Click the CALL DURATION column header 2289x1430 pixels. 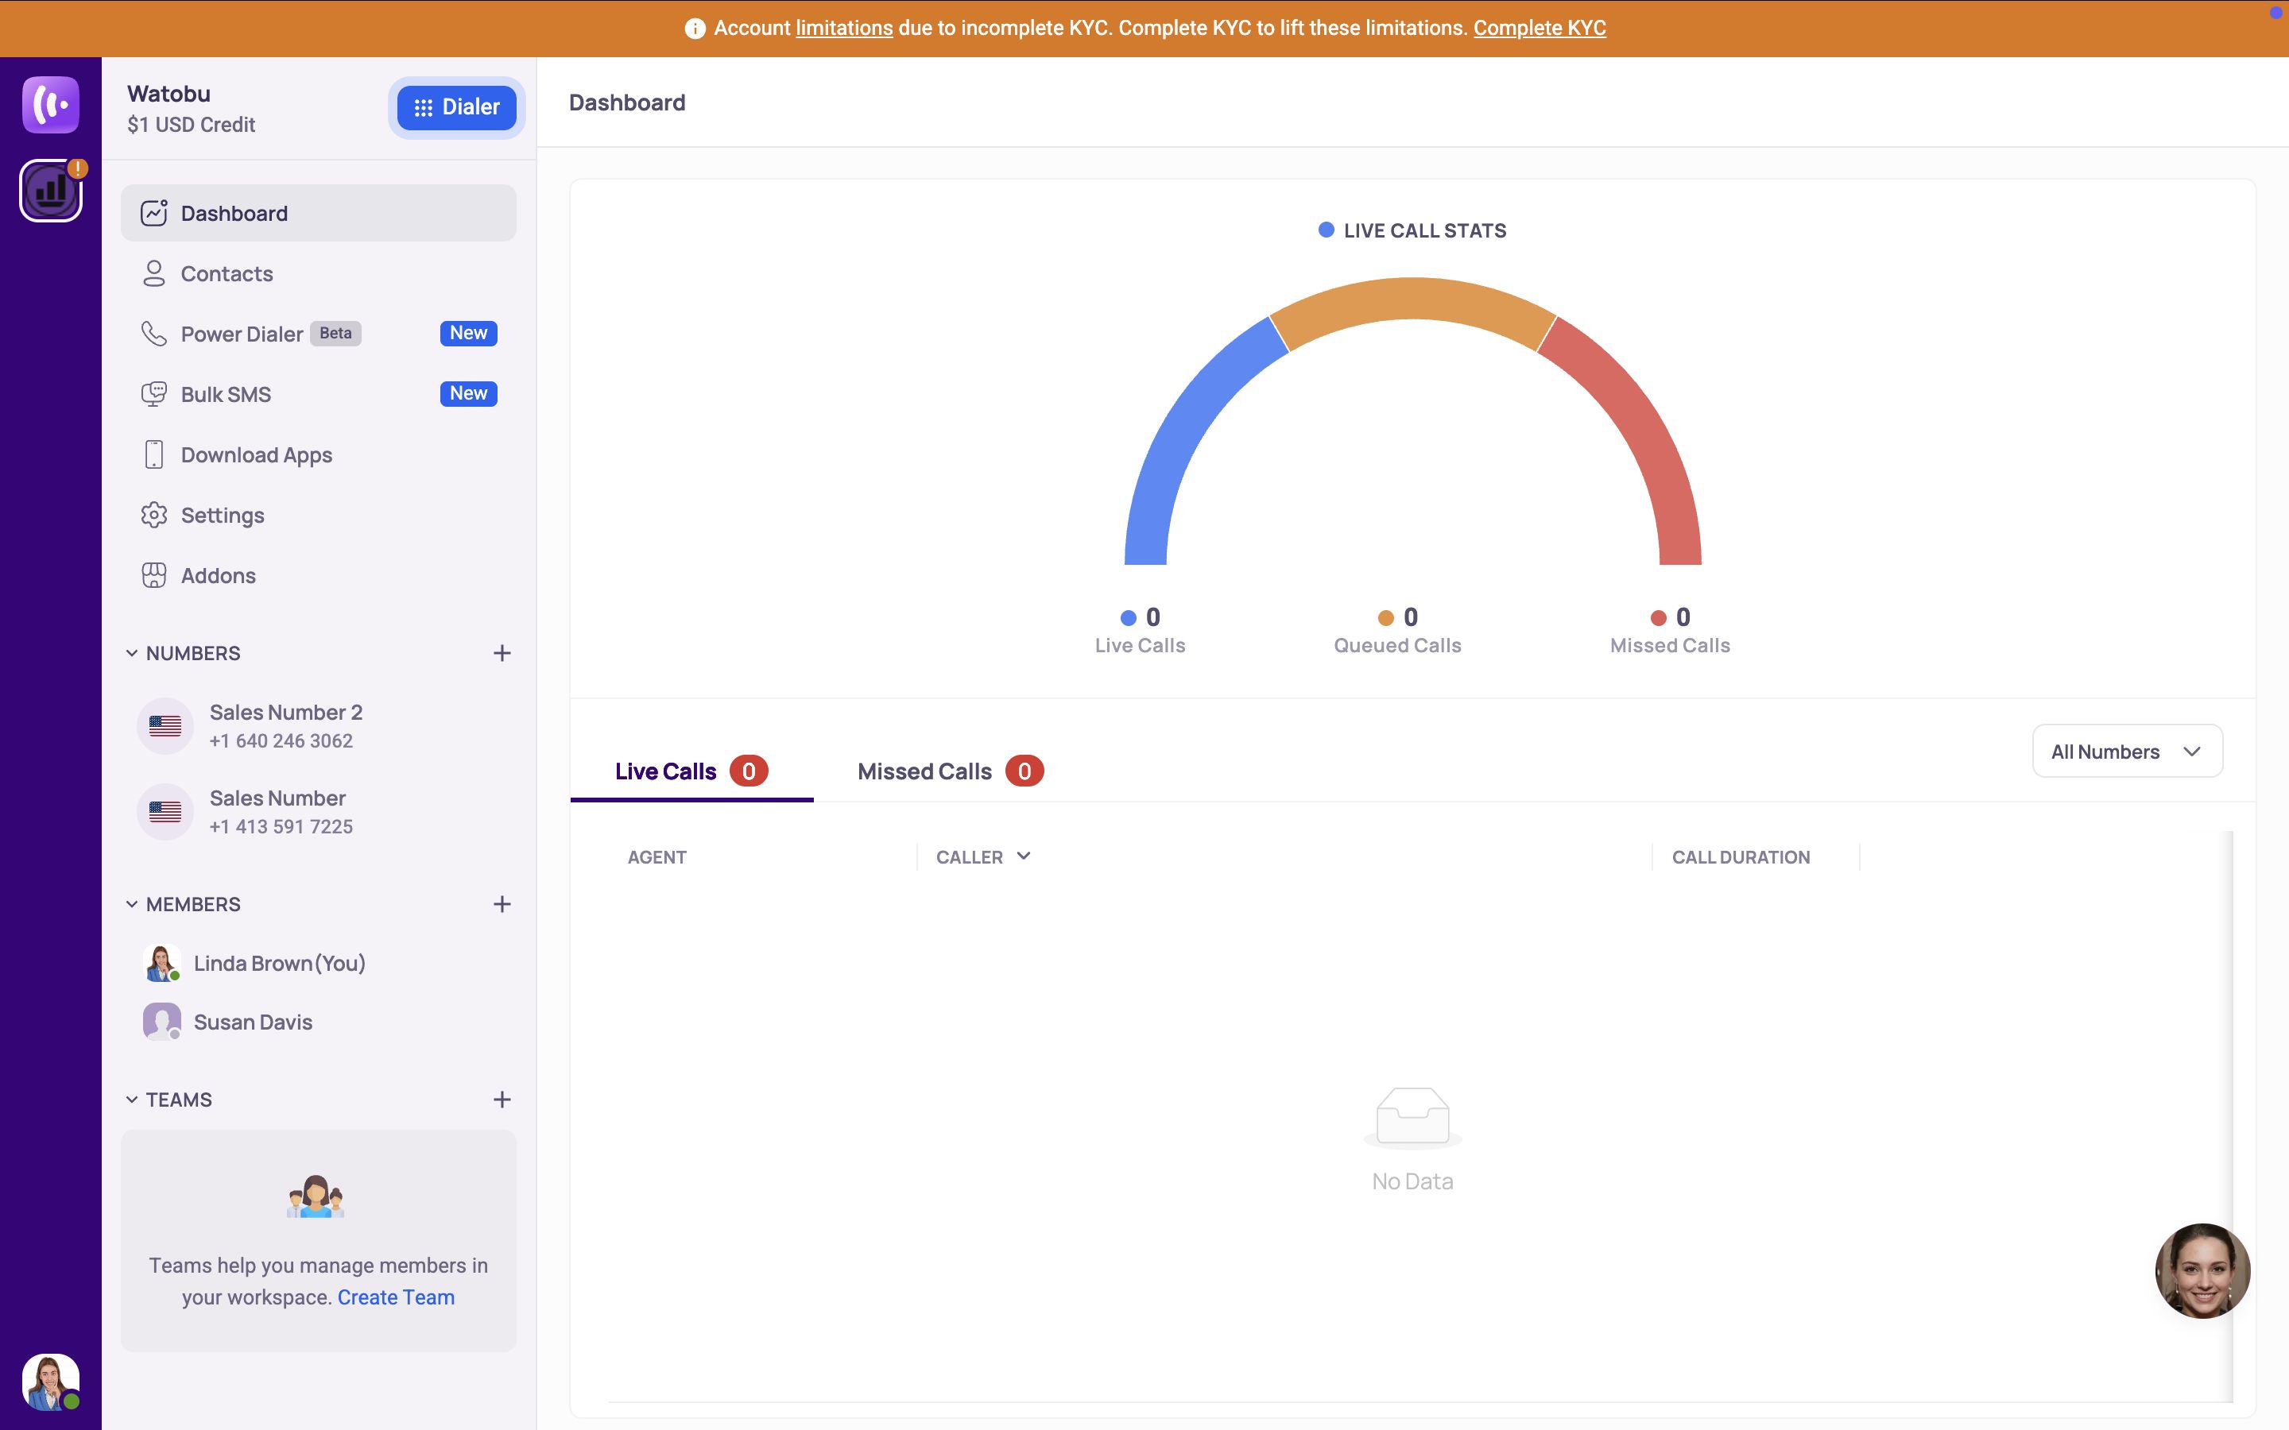point(1741,857)
